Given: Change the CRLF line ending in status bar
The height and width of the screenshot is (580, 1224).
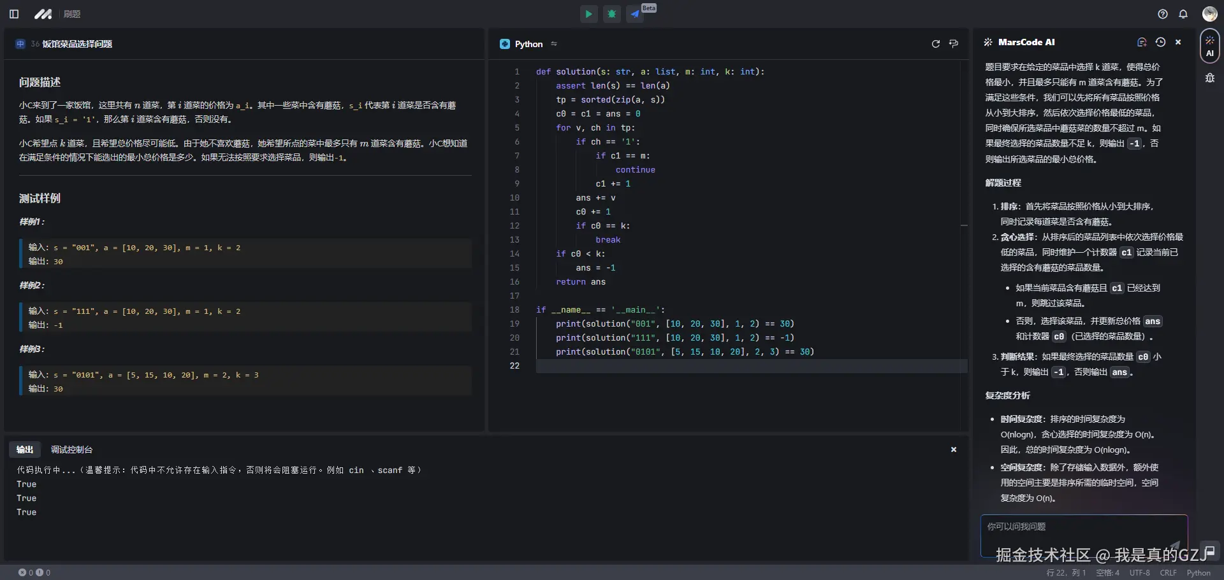Looking at the screenshot, I should click(x=1168, y=573).
